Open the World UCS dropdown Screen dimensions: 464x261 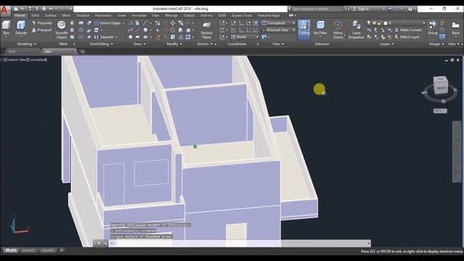click(245, 37)
